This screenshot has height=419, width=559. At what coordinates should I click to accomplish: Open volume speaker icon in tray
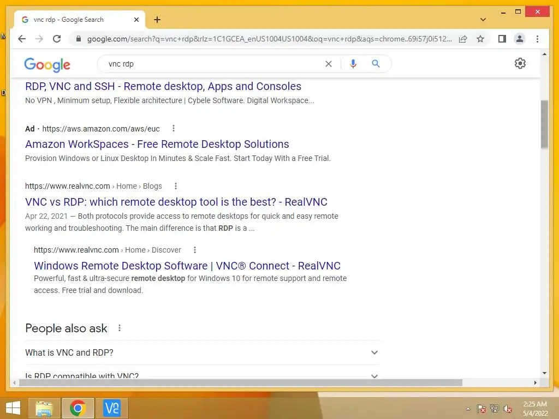(507, 409)
